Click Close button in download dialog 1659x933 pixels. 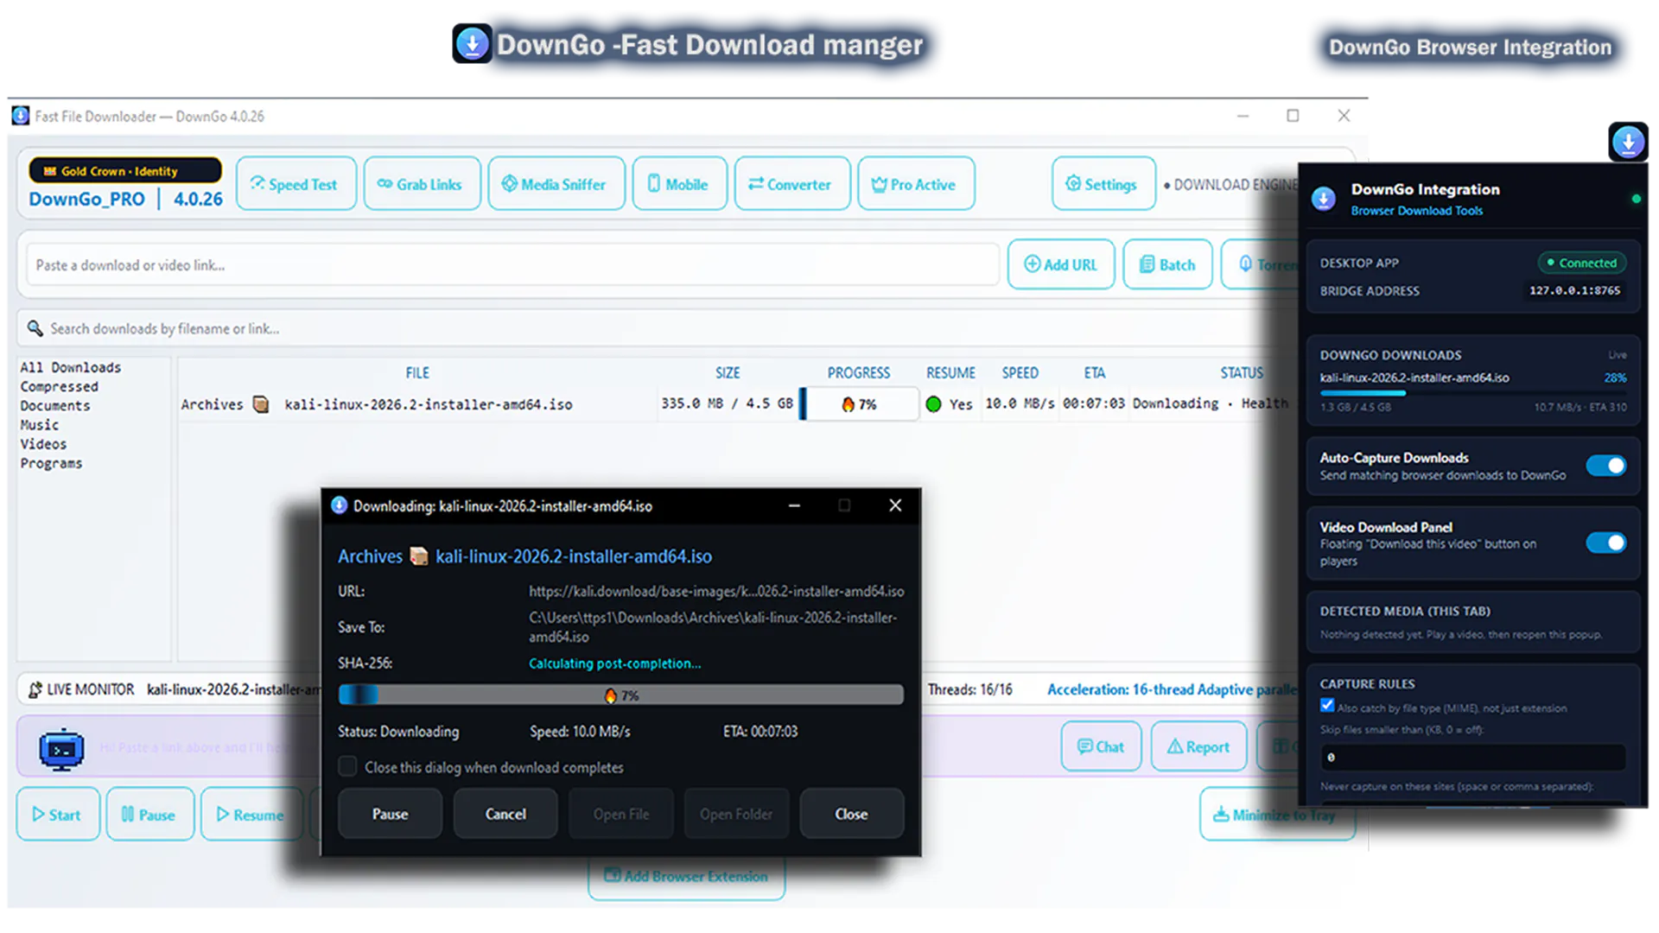(851, 814)
